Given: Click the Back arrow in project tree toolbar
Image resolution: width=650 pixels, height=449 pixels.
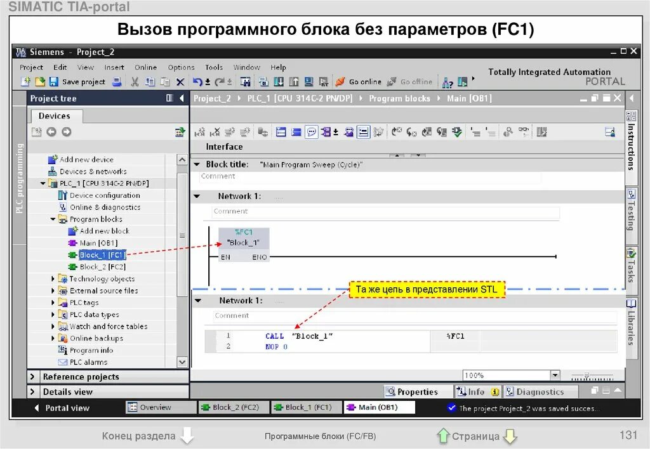Looking at the screenshot, I should [x=51, y=132].
